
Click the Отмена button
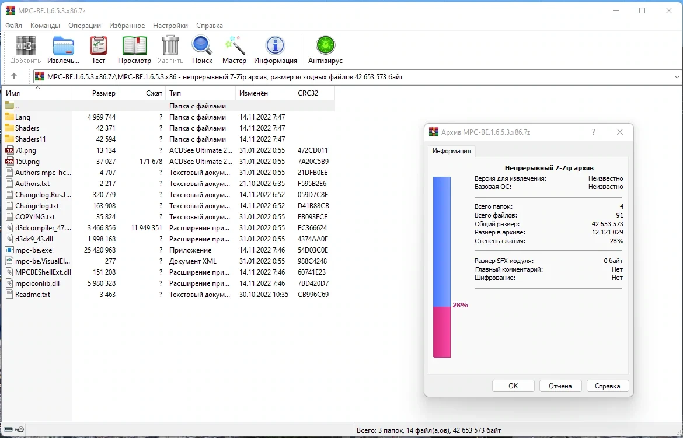tap(560, 386)
